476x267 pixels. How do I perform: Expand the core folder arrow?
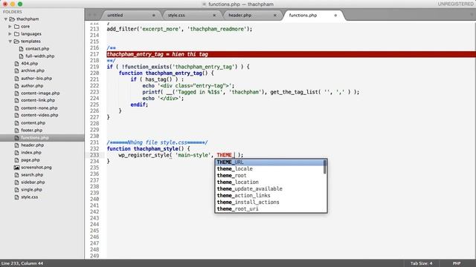tap(10, 27)
